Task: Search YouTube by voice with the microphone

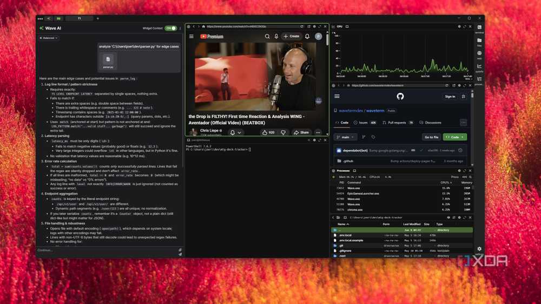Action: point(276,36)
